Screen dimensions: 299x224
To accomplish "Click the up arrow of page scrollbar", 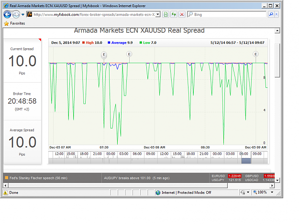I will 277,31.
